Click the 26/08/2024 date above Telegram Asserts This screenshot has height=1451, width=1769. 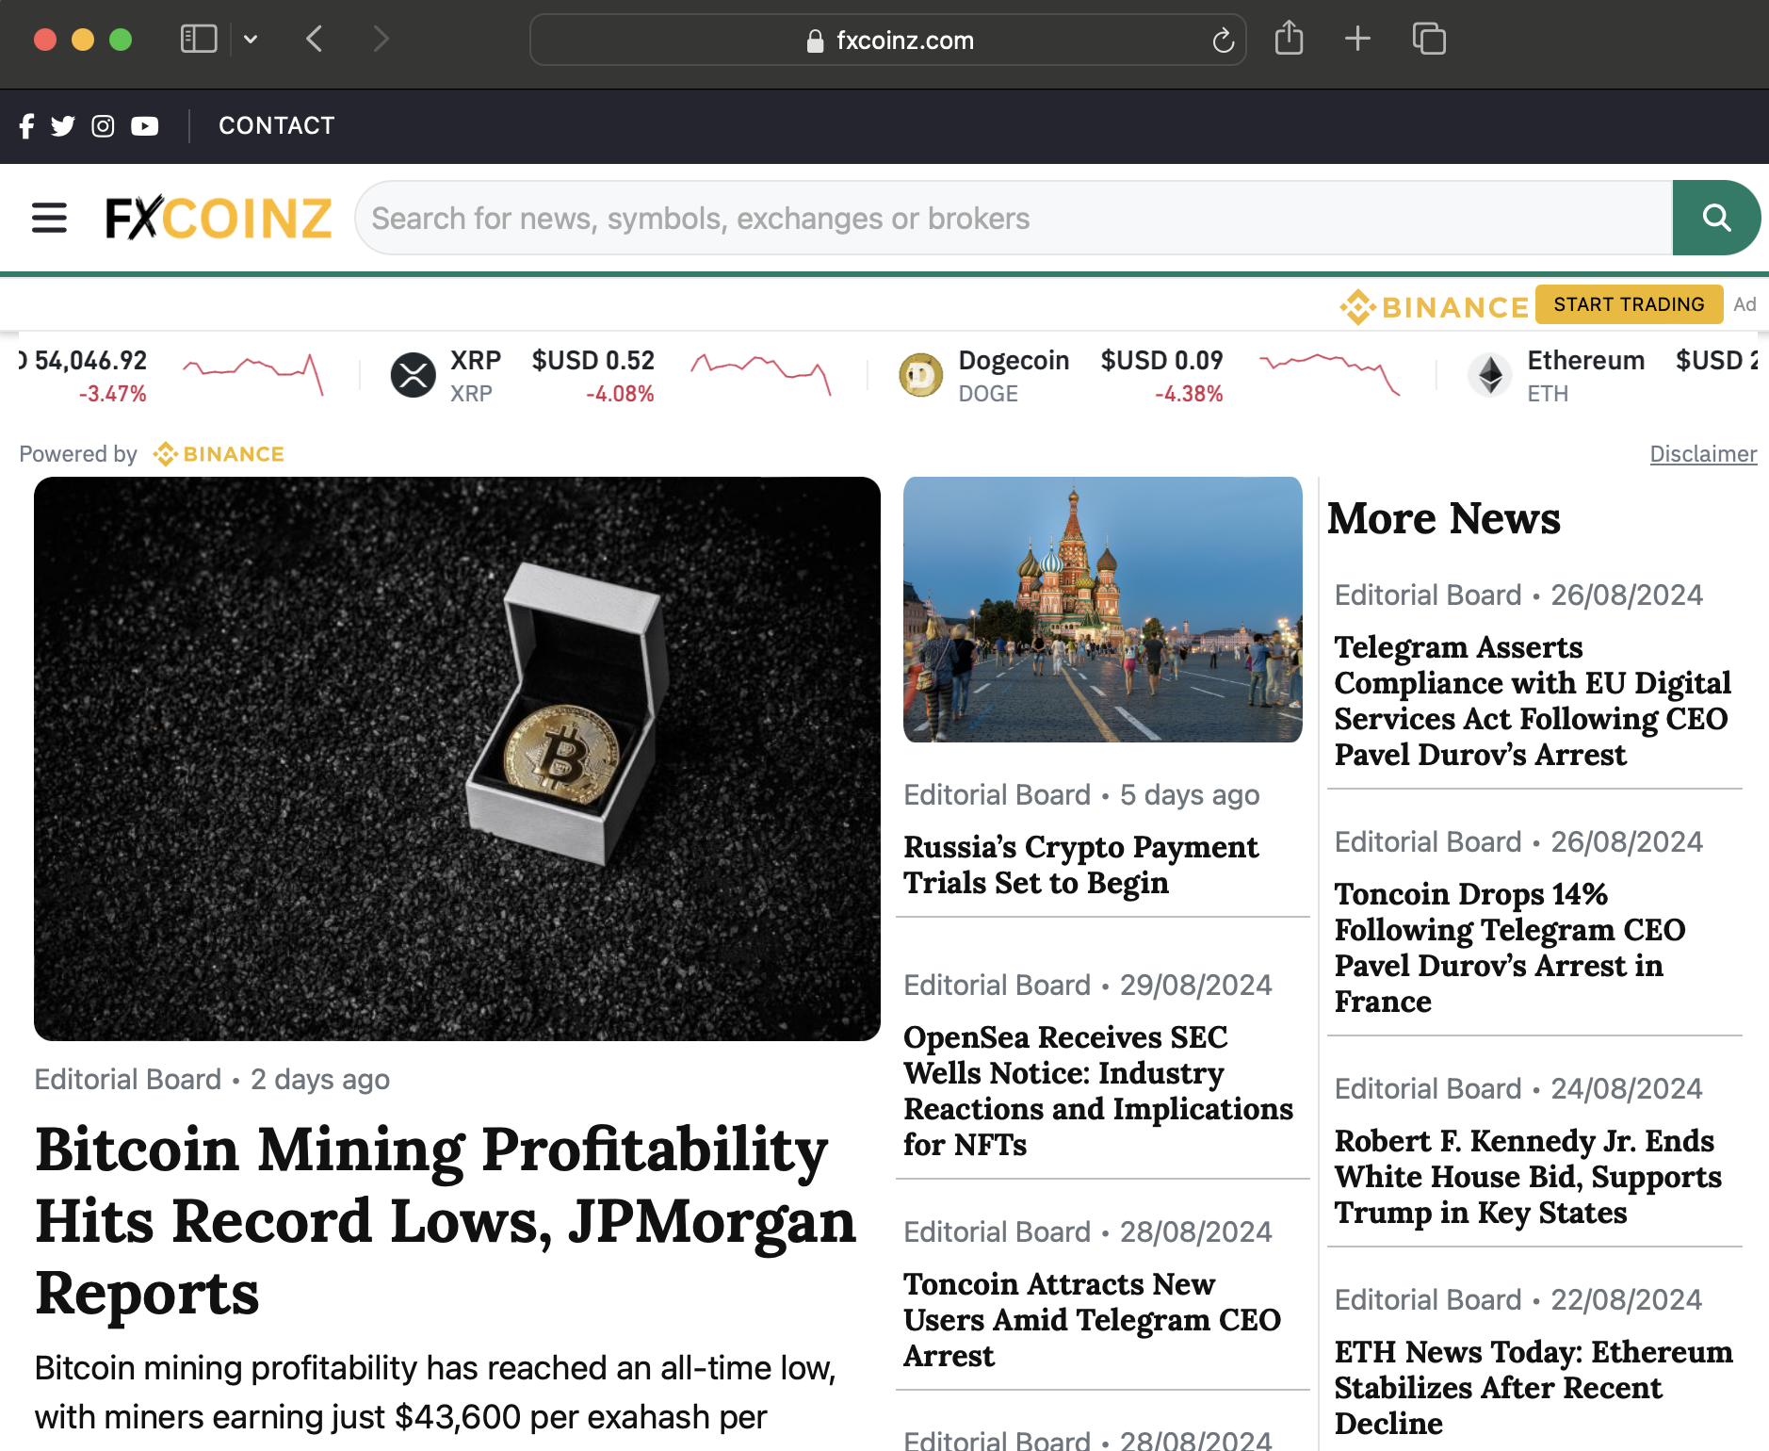pos(1627,595)
